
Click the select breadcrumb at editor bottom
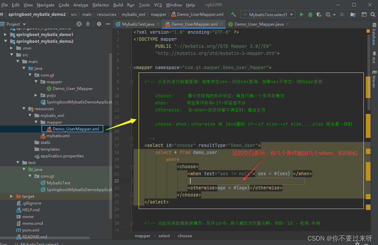coord(164,236)
